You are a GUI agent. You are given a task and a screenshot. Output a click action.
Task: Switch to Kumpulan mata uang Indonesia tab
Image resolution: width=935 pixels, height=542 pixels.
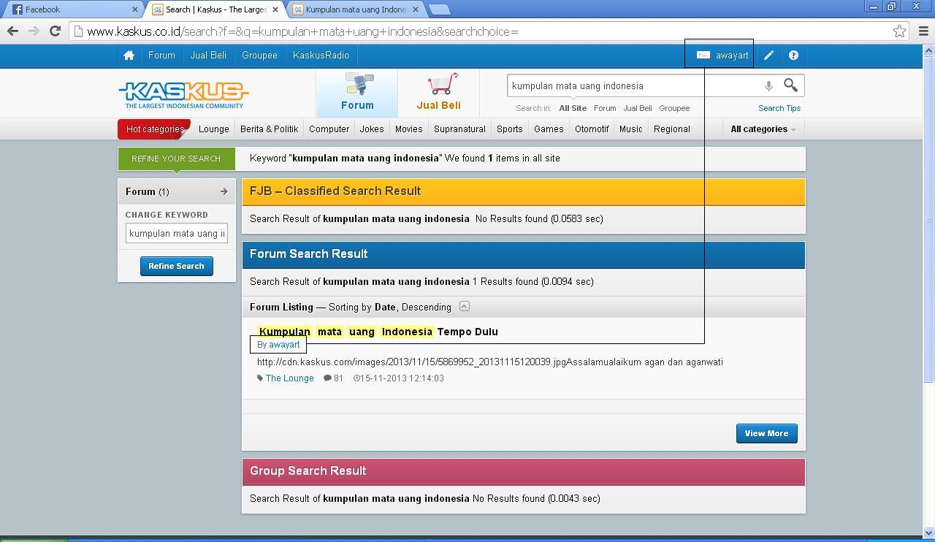[x=356, y=9]
